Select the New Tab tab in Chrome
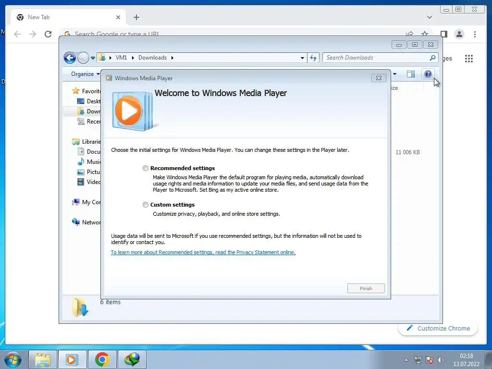 (68, 17)
